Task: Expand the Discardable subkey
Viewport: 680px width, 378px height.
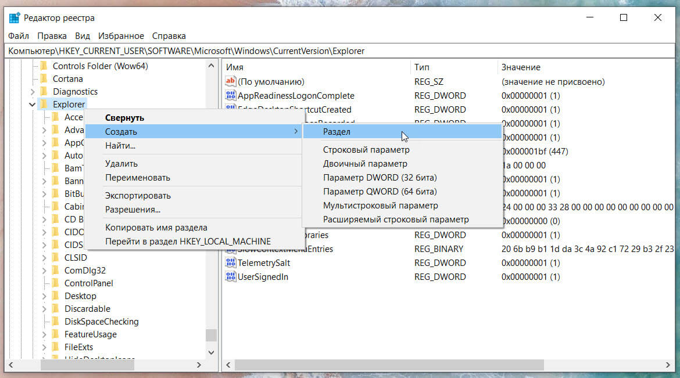Action: 44,309
